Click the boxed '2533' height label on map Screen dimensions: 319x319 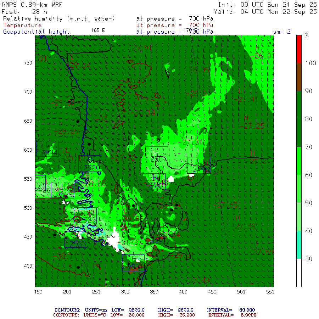tap(78, 244)
